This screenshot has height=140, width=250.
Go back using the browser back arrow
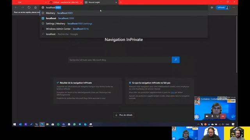point(16,7)
